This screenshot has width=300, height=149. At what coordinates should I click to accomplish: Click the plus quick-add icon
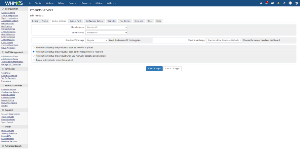pos(30,3)
